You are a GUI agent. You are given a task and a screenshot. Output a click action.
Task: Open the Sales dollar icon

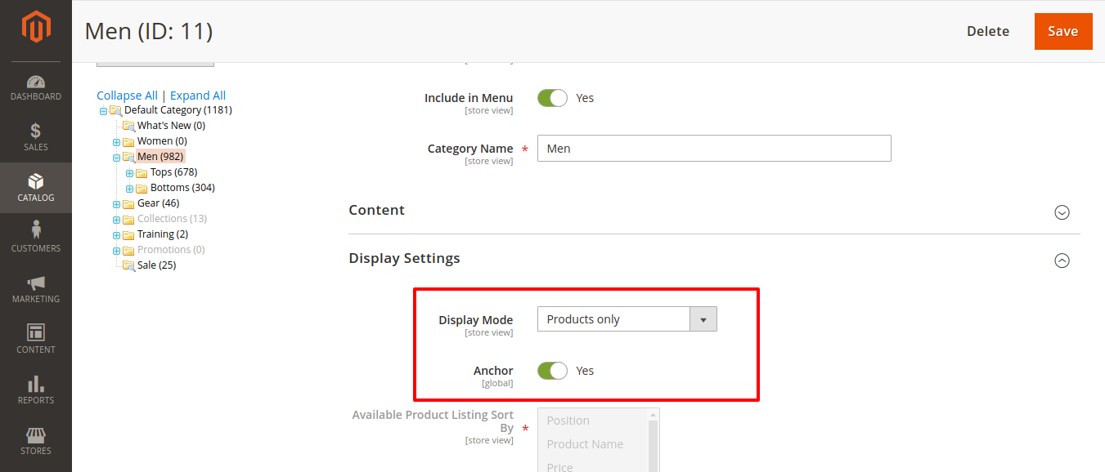click(36, 131)
